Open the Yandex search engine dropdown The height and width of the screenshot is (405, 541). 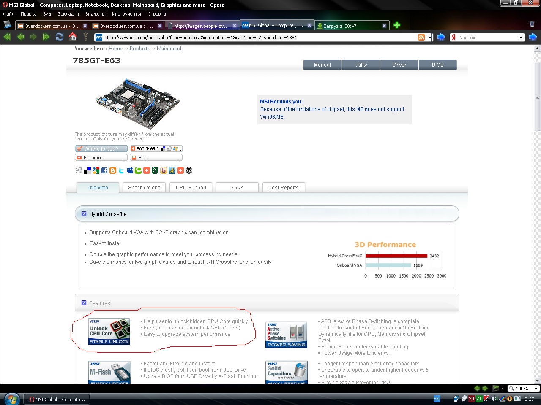[521, 37]
